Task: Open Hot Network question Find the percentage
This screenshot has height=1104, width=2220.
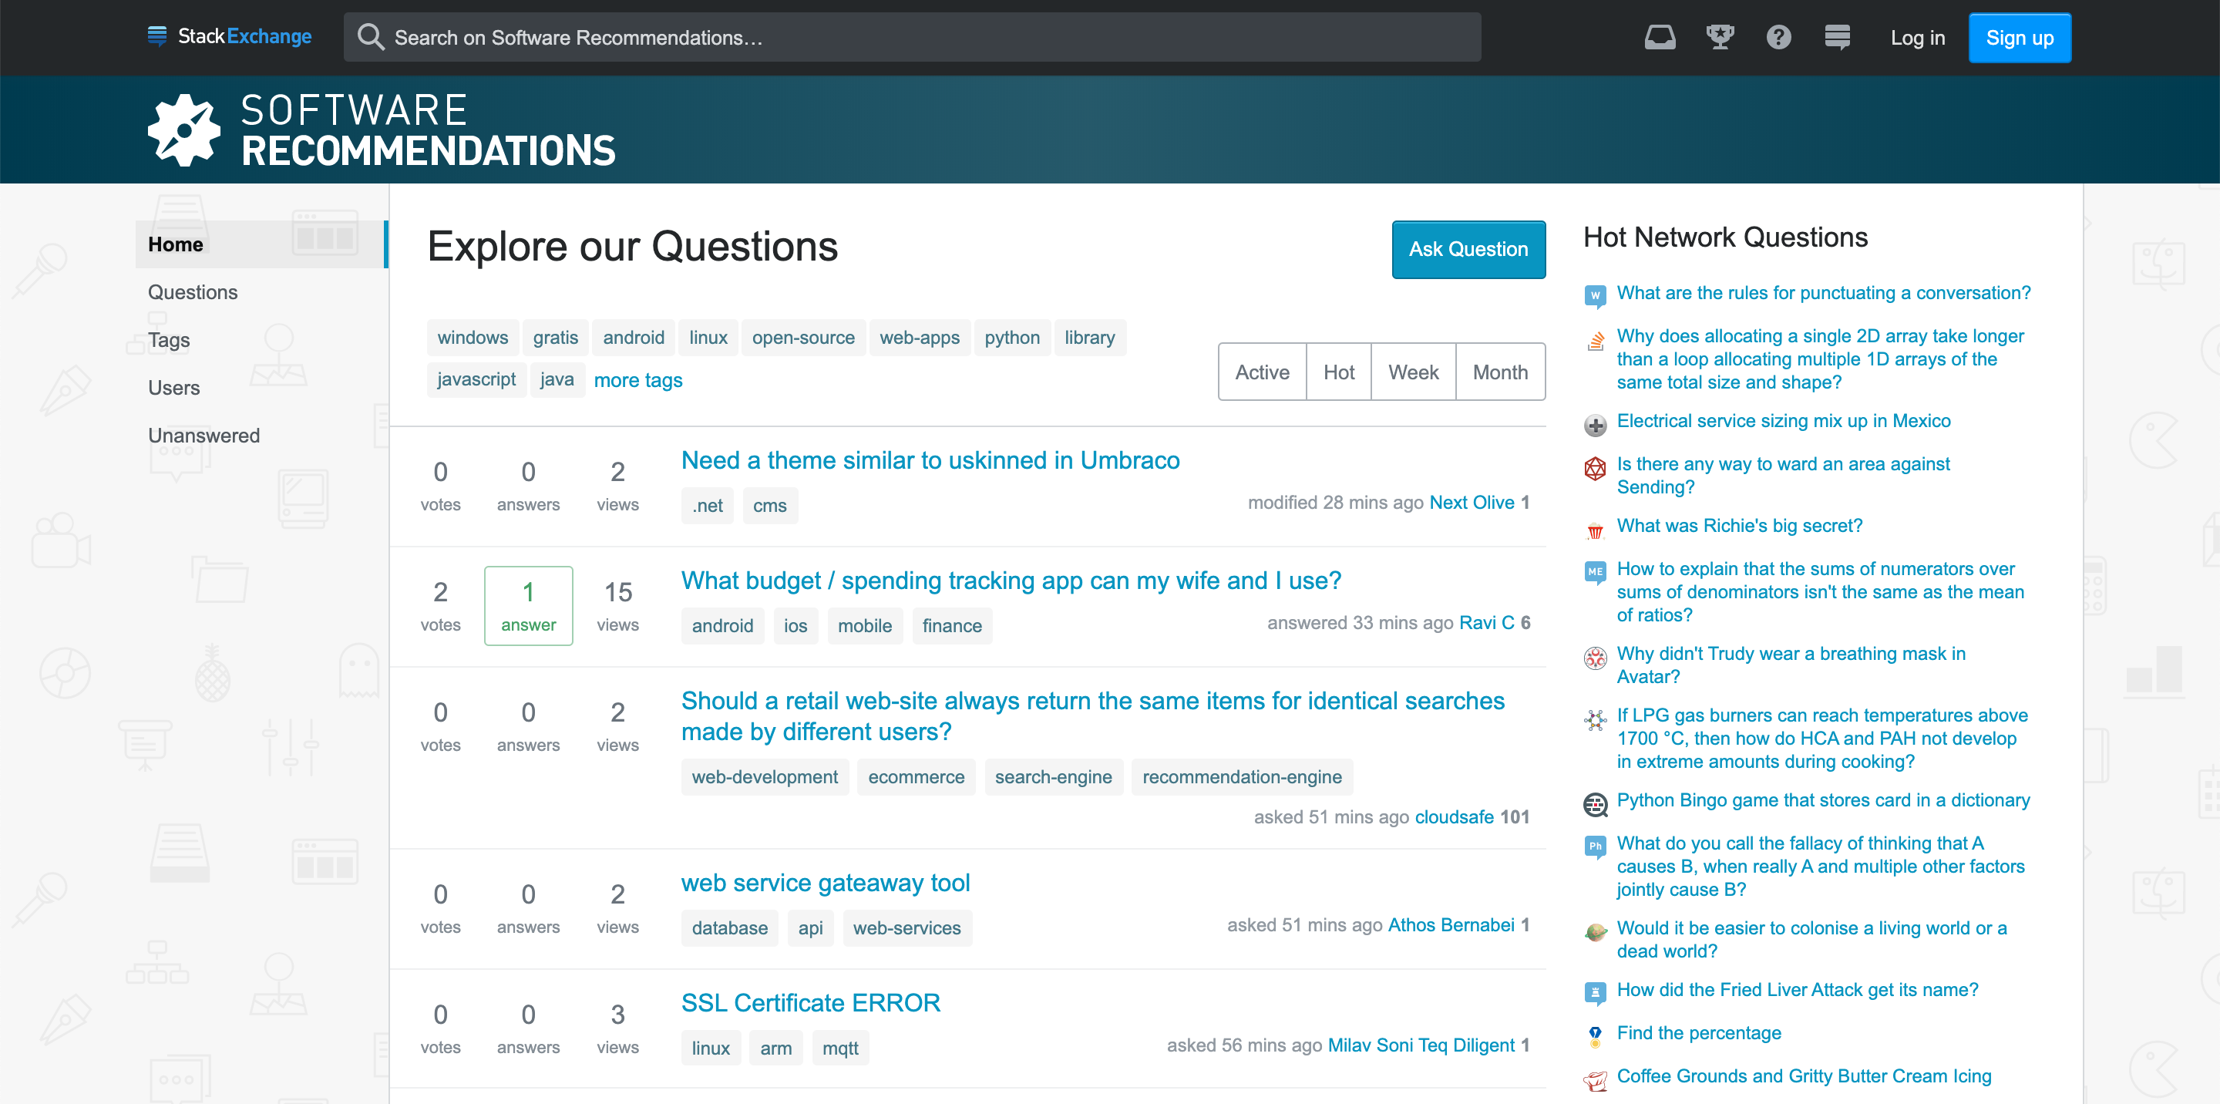Action: (x=1697, y=1033)
